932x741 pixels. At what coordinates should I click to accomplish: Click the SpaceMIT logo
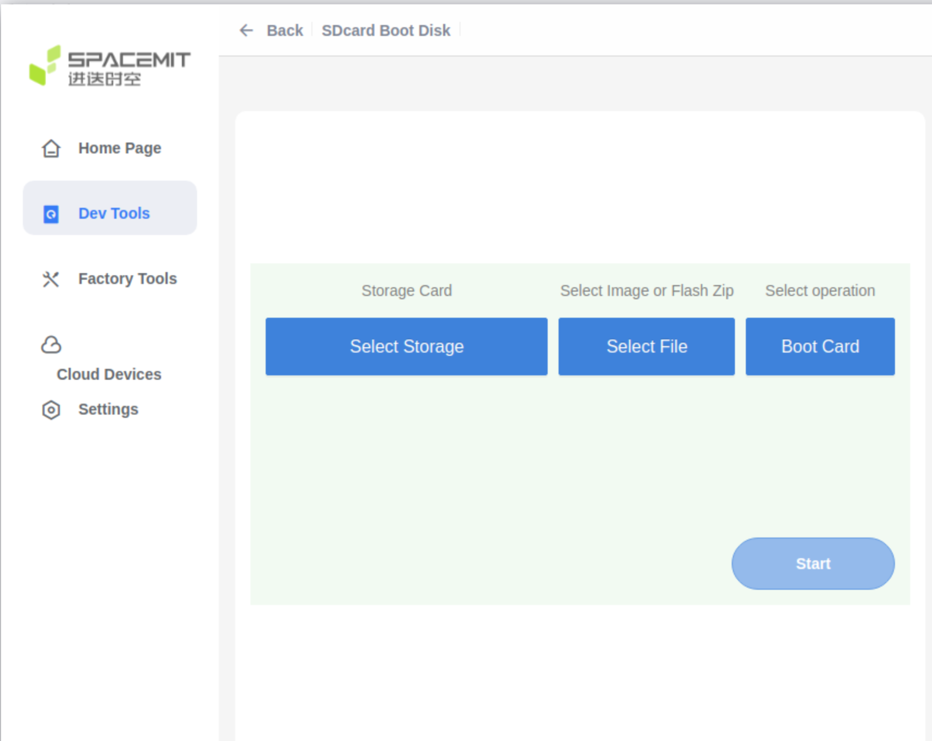click(x=109, y=67)
